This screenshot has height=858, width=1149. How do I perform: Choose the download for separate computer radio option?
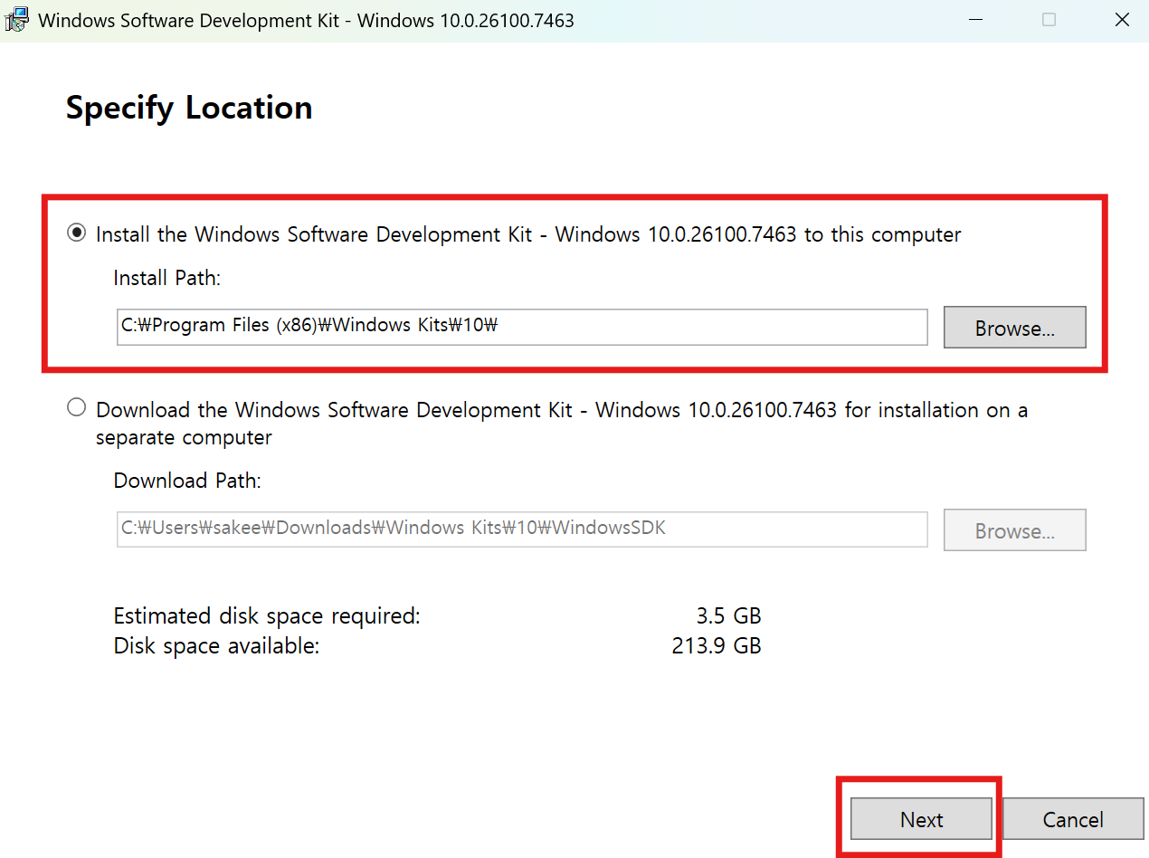point(77,408)
